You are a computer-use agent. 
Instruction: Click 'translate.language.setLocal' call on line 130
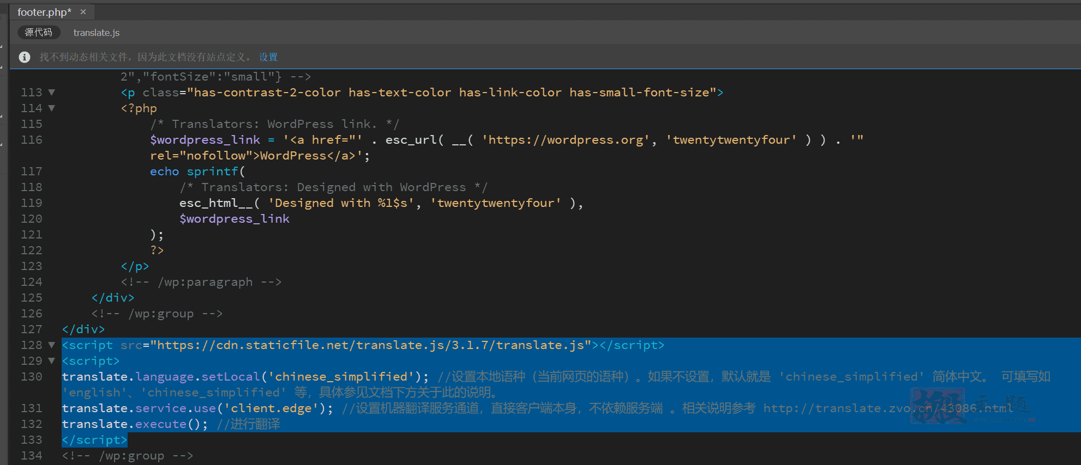161,377
